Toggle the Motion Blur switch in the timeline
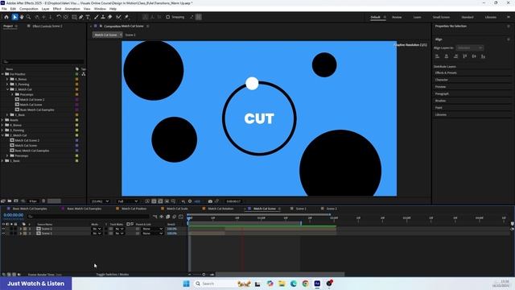 click(x=175, y=217)
